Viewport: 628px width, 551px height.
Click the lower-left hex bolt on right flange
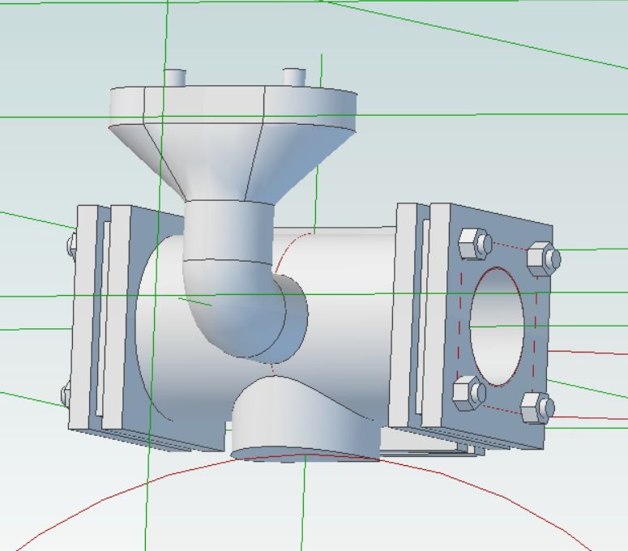(468, 393)
